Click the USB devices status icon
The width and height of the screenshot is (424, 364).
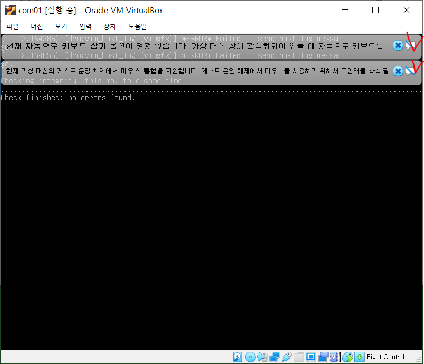click(x=287, y=357)
